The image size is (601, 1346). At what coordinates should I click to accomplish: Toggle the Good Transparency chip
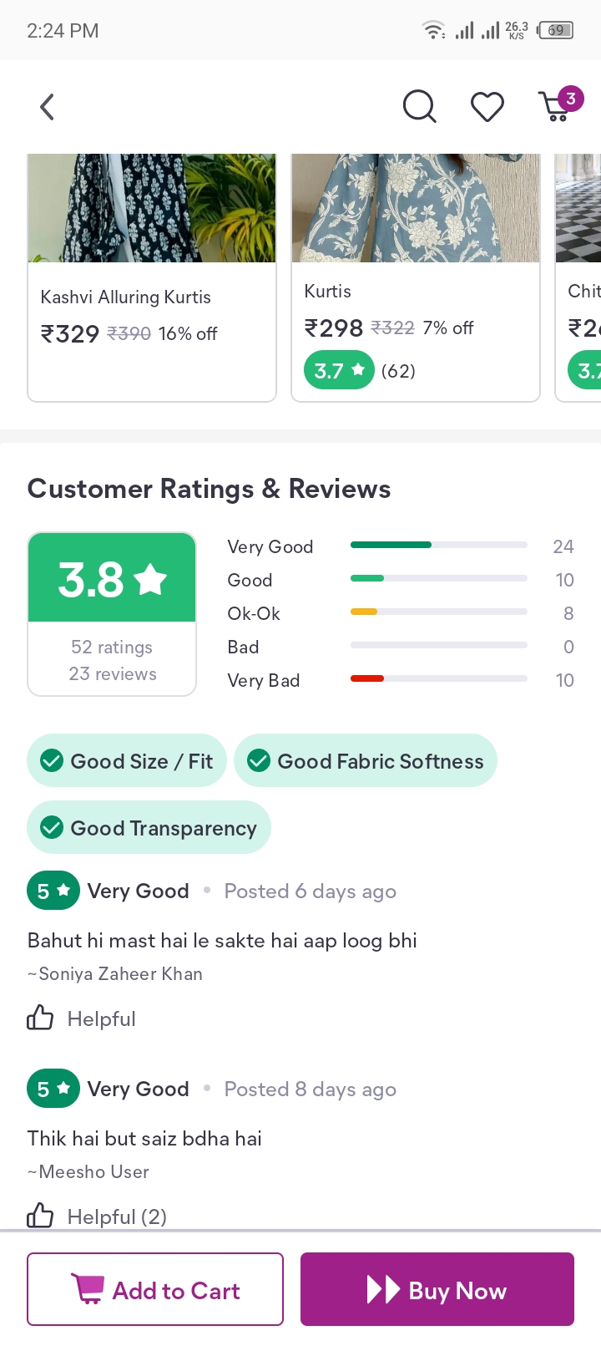(x=149, y=828)
